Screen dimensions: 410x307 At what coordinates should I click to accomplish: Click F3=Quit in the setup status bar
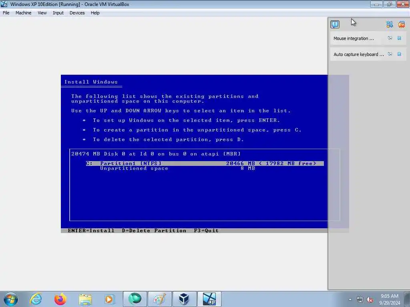[x=206, y=231]
